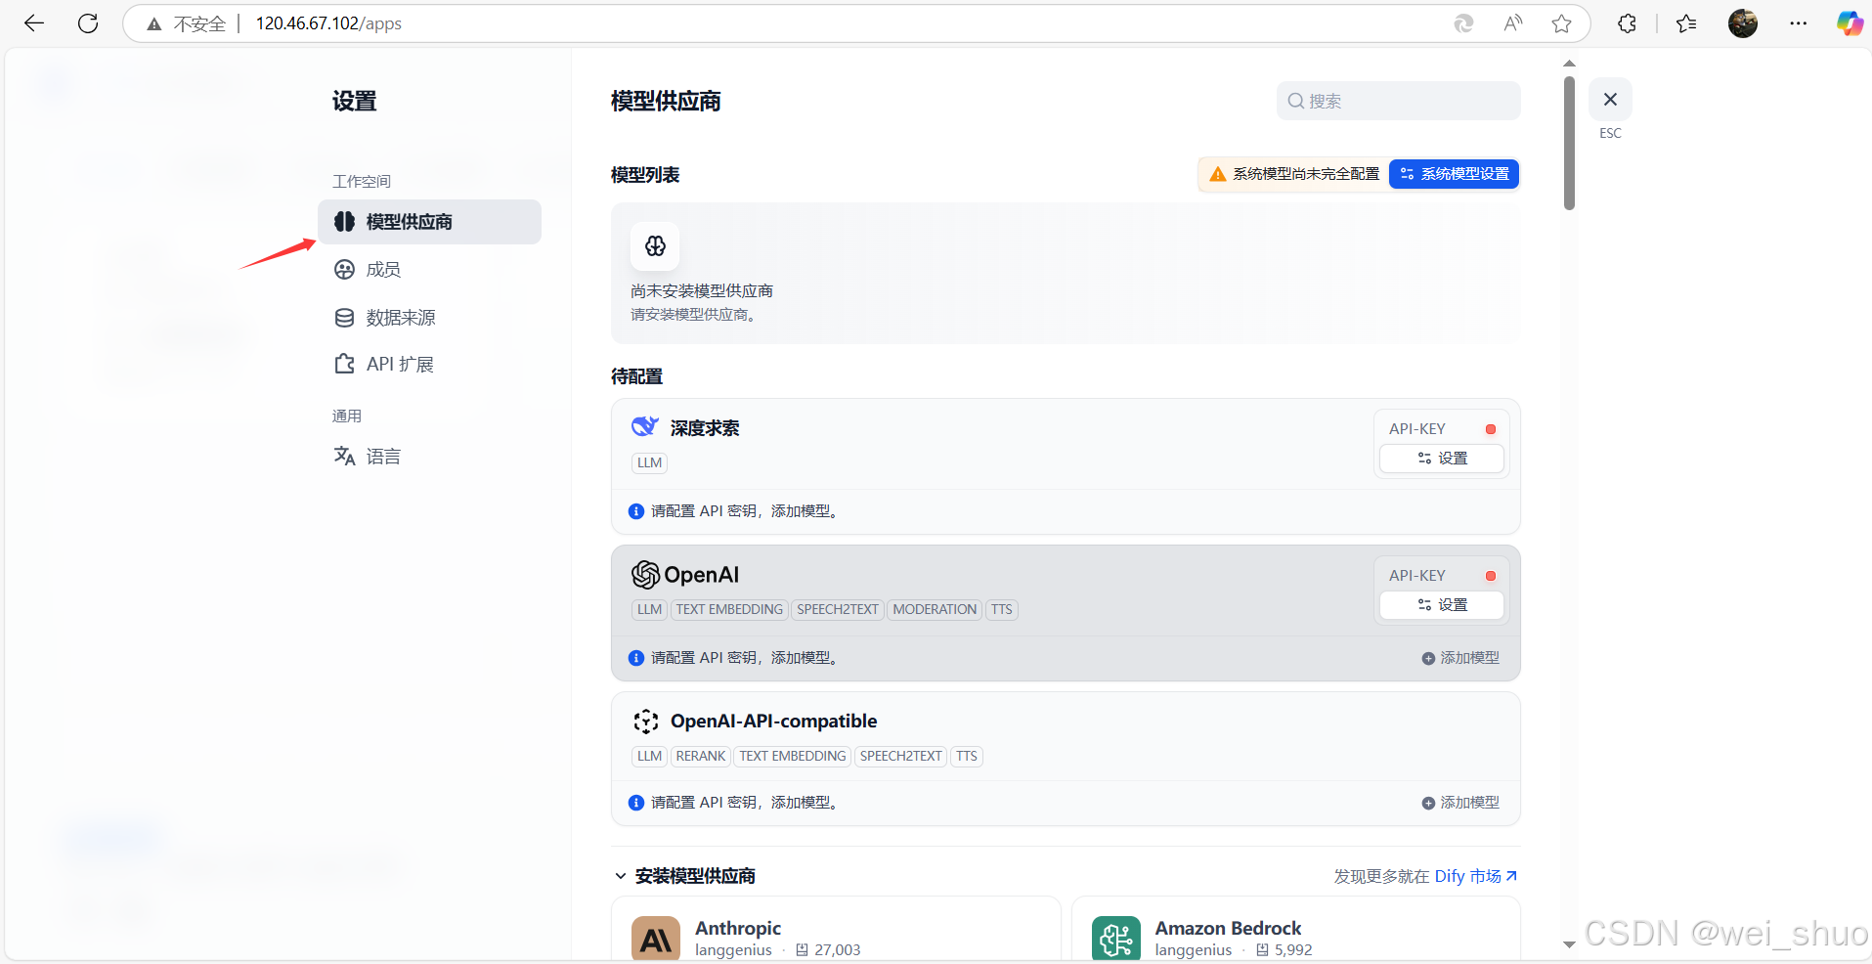This screenshot has height=964, width=1872.
Task: Collapse the 安装模型供应商 section
Action: [x=621, y=875]
